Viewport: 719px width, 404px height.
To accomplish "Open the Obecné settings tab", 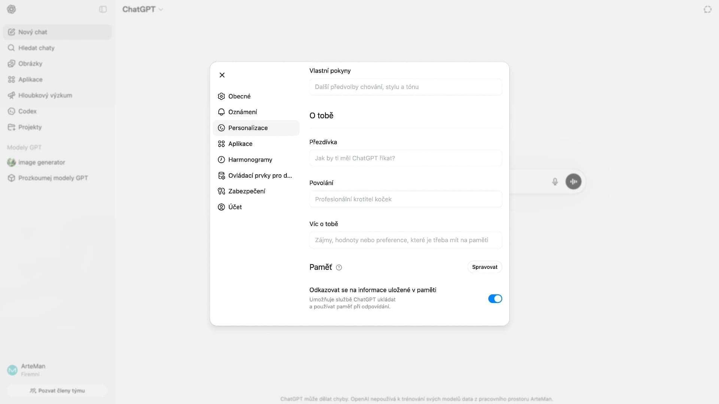I will pos(239,96).
